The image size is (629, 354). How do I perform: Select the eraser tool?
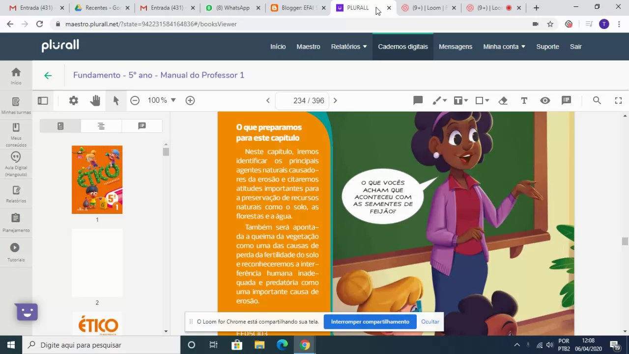tap(503, 100)
